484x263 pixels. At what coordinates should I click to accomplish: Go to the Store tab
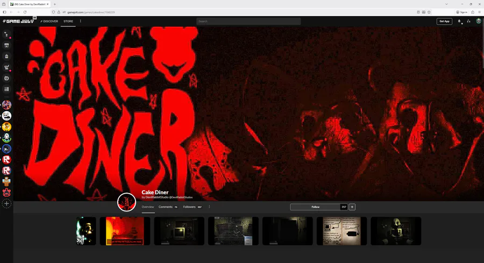click(x=68, y=22)
